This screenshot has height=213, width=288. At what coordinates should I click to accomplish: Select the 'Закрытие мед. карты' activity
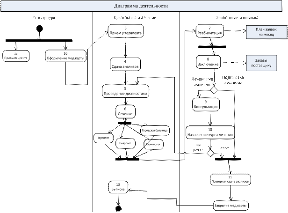pyautogui.click(x=230, y=205)
